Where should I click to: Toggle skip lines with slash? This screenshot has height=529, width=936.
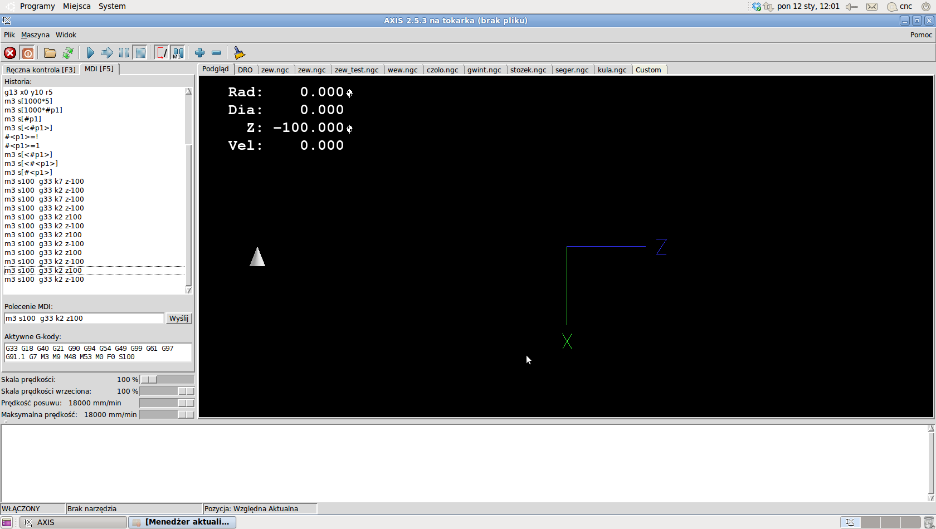click(x=162, y=53)
